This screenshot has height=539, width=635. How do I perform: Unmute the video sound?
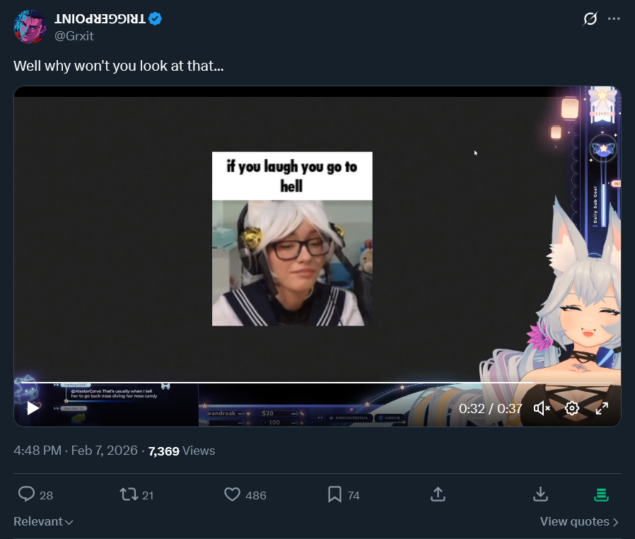click(542, 408)
